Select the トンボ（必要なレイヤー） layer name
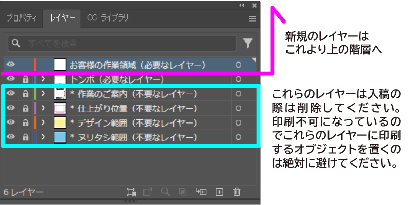This screenshot has height=205, width=410. (x=118, y=79)
